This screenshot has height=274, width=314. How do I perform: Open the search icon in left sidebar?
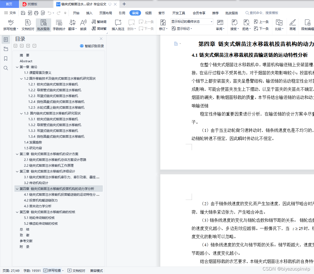6,68
